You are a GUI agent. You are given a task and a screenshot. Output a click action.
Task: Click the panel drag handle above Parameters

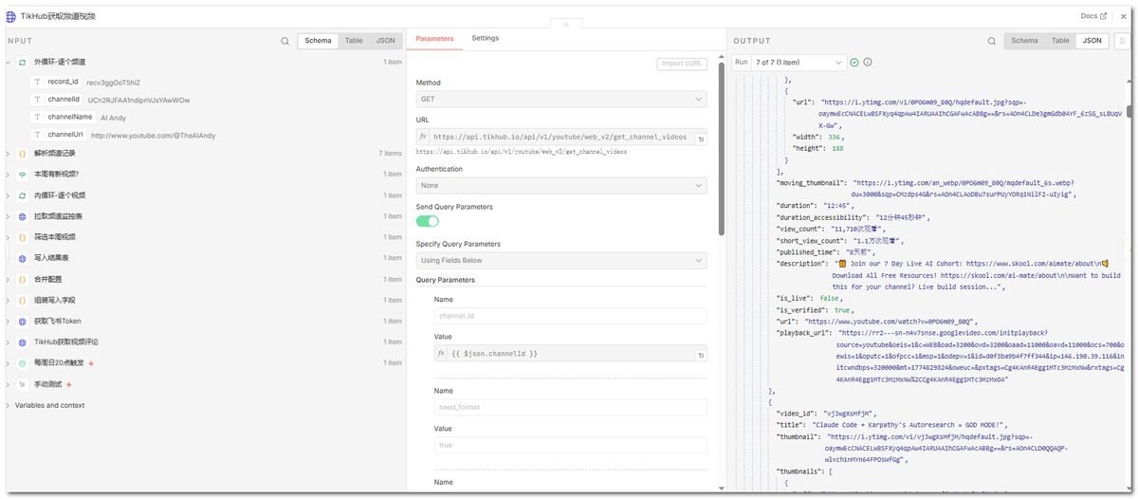click(x=566, y=23)
